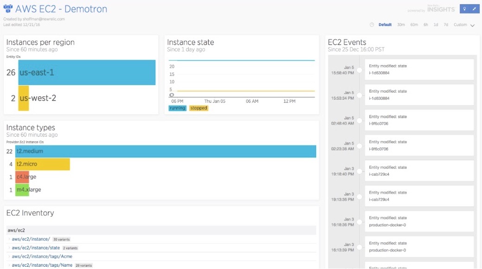Click the "Last edited 12/21/16" text

coord(21,25)
